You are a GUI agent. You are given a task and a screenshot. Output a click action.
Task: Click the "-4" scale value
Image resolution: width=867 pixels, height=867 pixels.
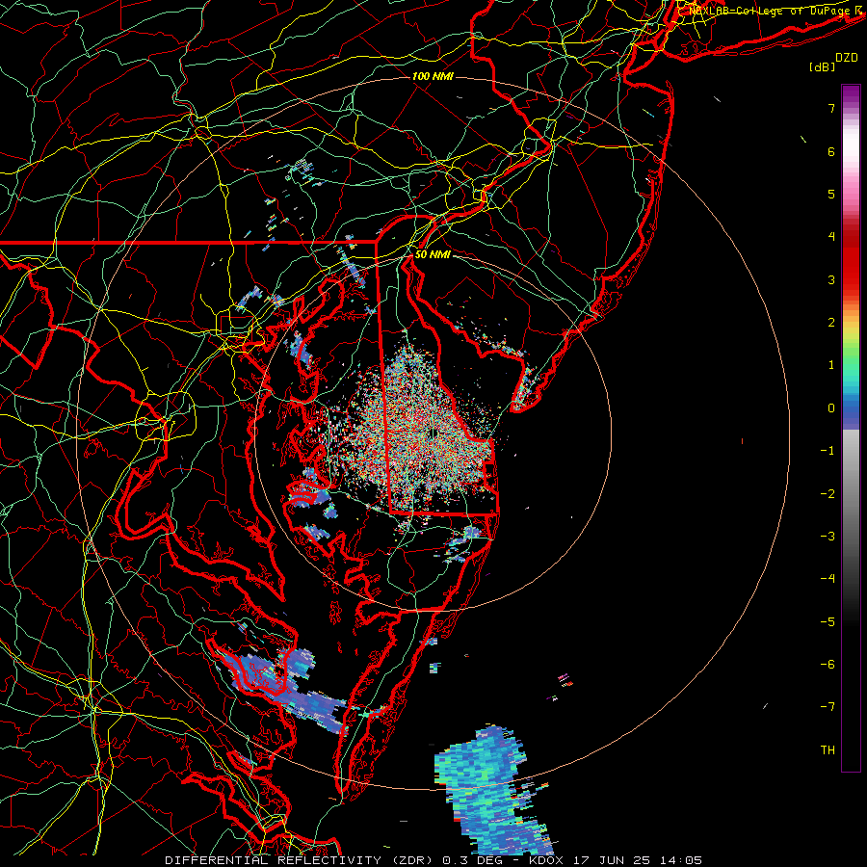(x=828, y=579)
